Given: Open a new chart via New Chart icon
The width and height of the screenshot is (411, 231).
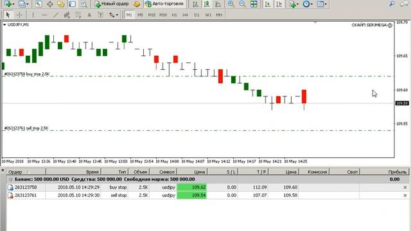Looking at the screenshot, I should [x=8, y=4].
